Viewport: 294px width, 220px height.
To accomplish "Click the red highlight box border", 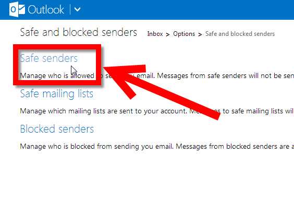I will (57, 47).
